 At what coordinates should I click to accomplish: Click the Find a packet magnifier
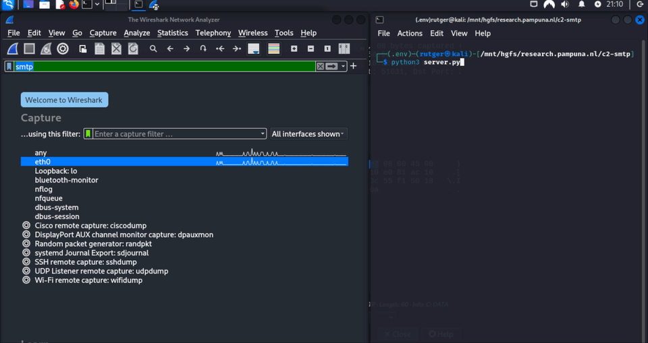coord(153,49)
